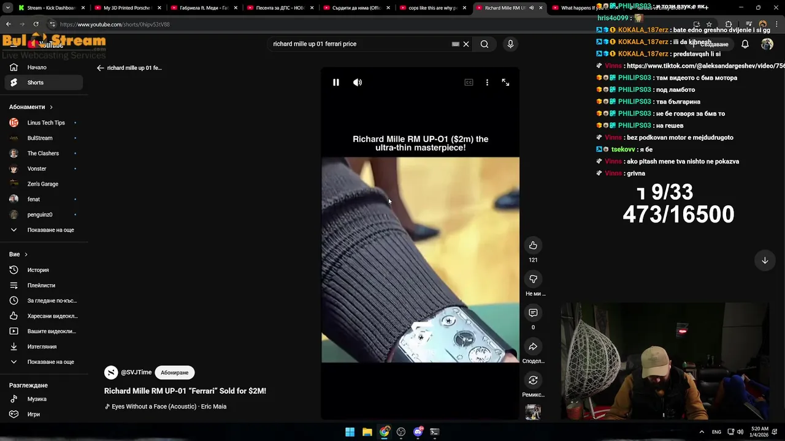Open the BulStream channel subscription
Screen dimensions: 785x441
(x=43, y=138)
